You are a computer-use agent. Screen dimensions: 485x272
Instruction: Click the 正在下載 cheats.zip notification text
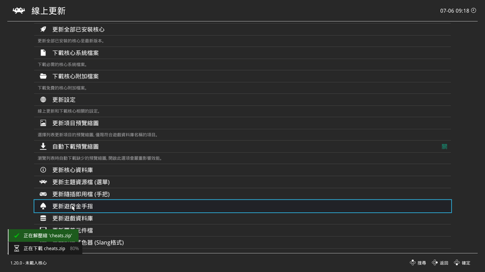44,248
